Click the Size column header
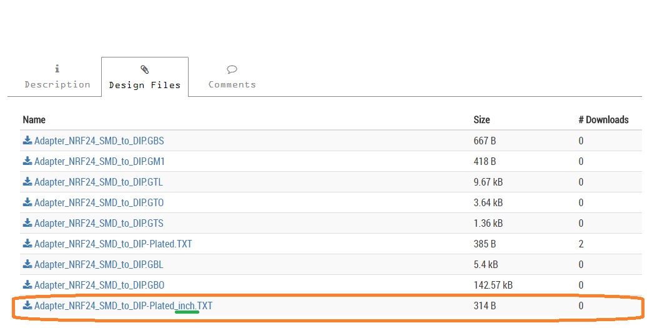Viewport: 647px width, 328px height. click(482, 119)
